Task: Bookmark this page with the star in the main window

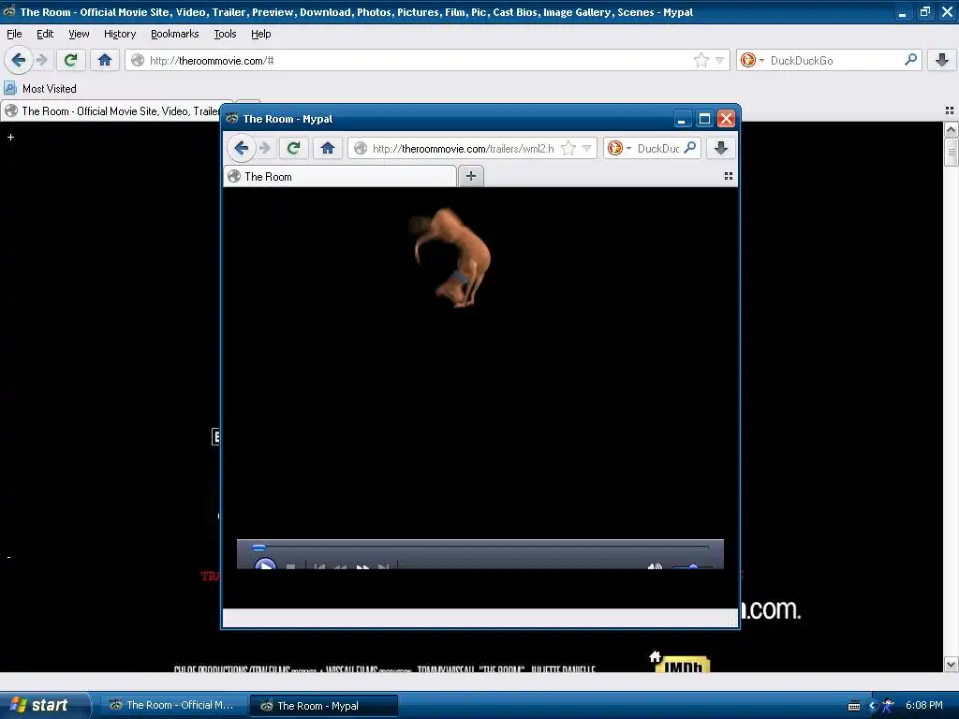Action: point(701,60)
